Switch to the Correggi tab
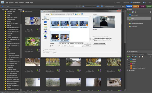152x93 pixels. [136, 6]
